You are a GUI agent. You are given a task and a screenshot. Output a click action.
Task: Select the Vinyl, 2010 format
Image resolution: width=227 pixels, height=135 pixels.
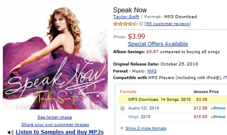139,117
